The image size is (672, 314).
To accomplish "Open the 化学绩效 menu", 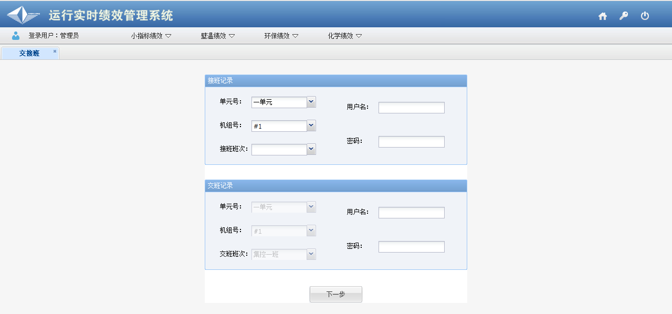I will 344,36.
